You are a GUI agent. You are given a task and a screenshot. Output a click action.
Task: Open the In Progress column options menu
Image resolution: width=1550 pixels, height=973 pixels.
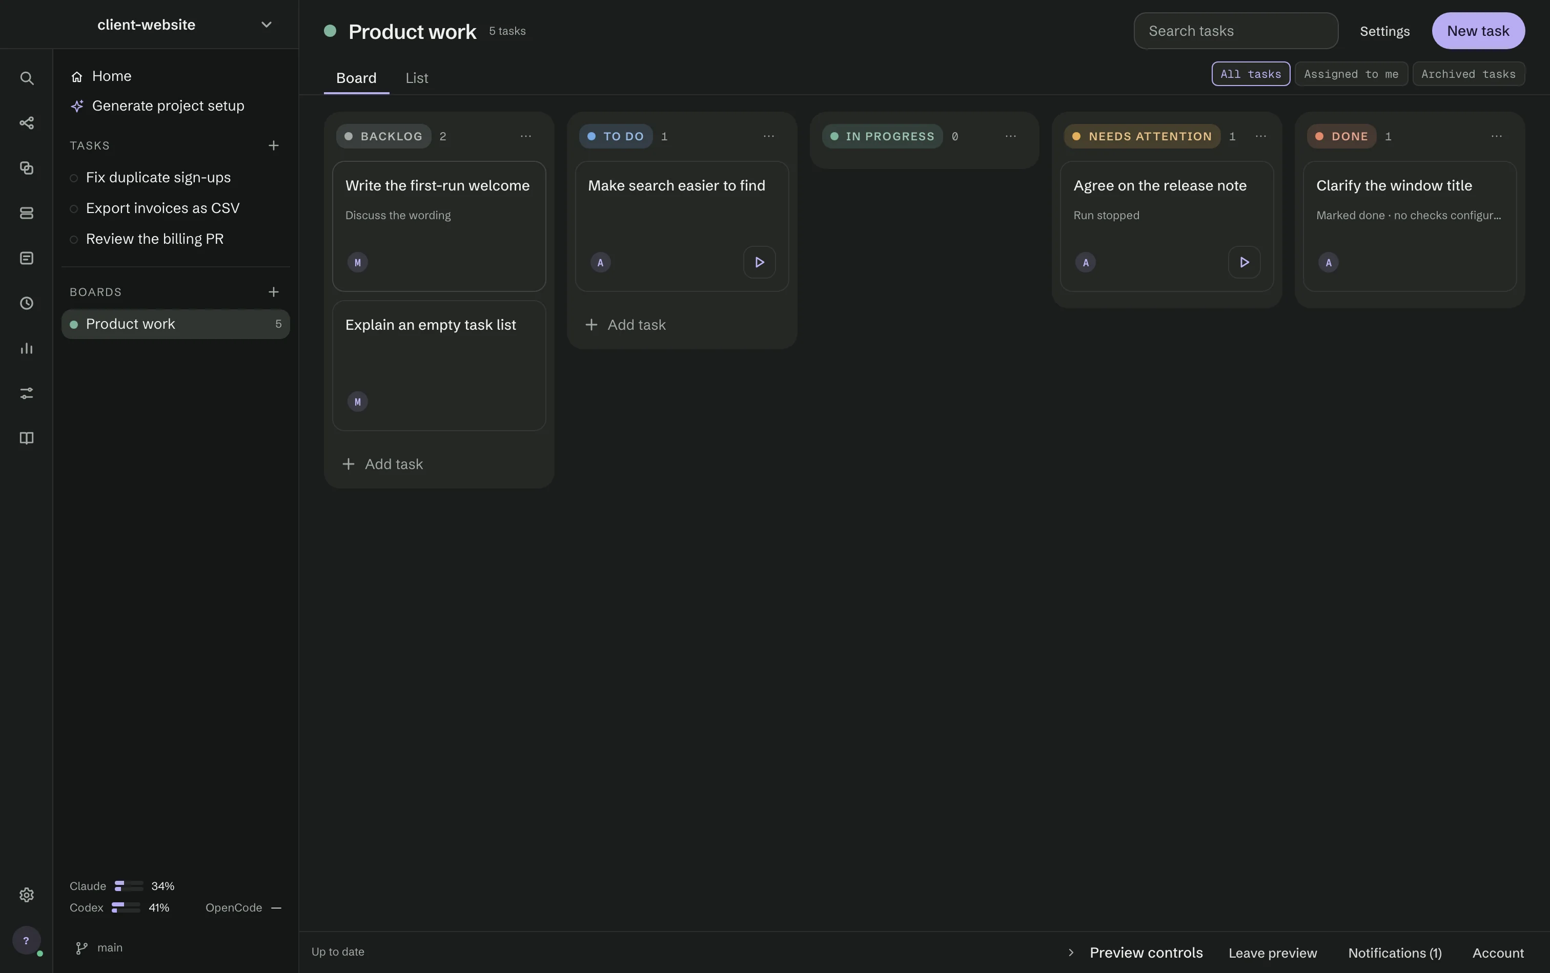click(1010, 136)
